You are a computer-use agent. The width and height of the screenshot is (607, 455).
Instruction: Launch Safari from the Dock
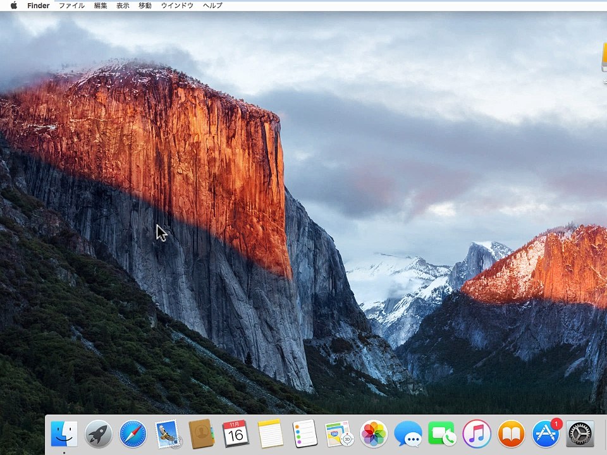click(x=133, y=434)
